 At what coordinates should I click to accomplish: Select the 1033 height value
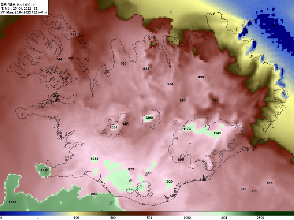94,159
